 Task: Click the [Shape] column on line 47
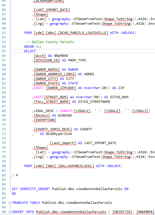click(41, 15)
